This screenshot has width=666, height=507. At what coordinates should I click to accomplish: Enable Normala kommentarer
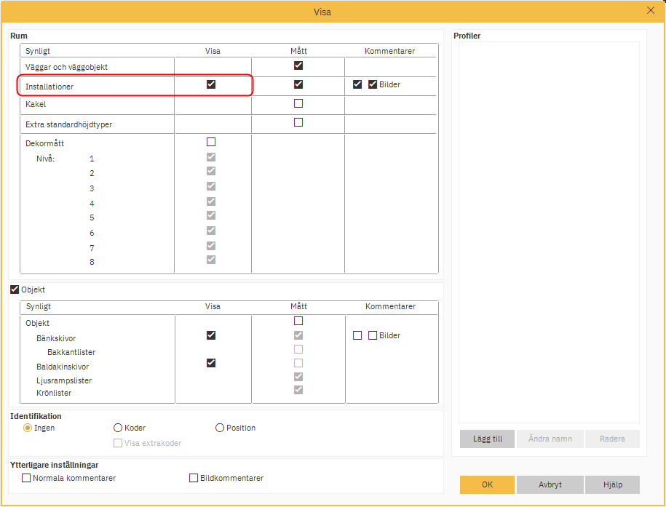pyautogui.click(x=26, y=478)
